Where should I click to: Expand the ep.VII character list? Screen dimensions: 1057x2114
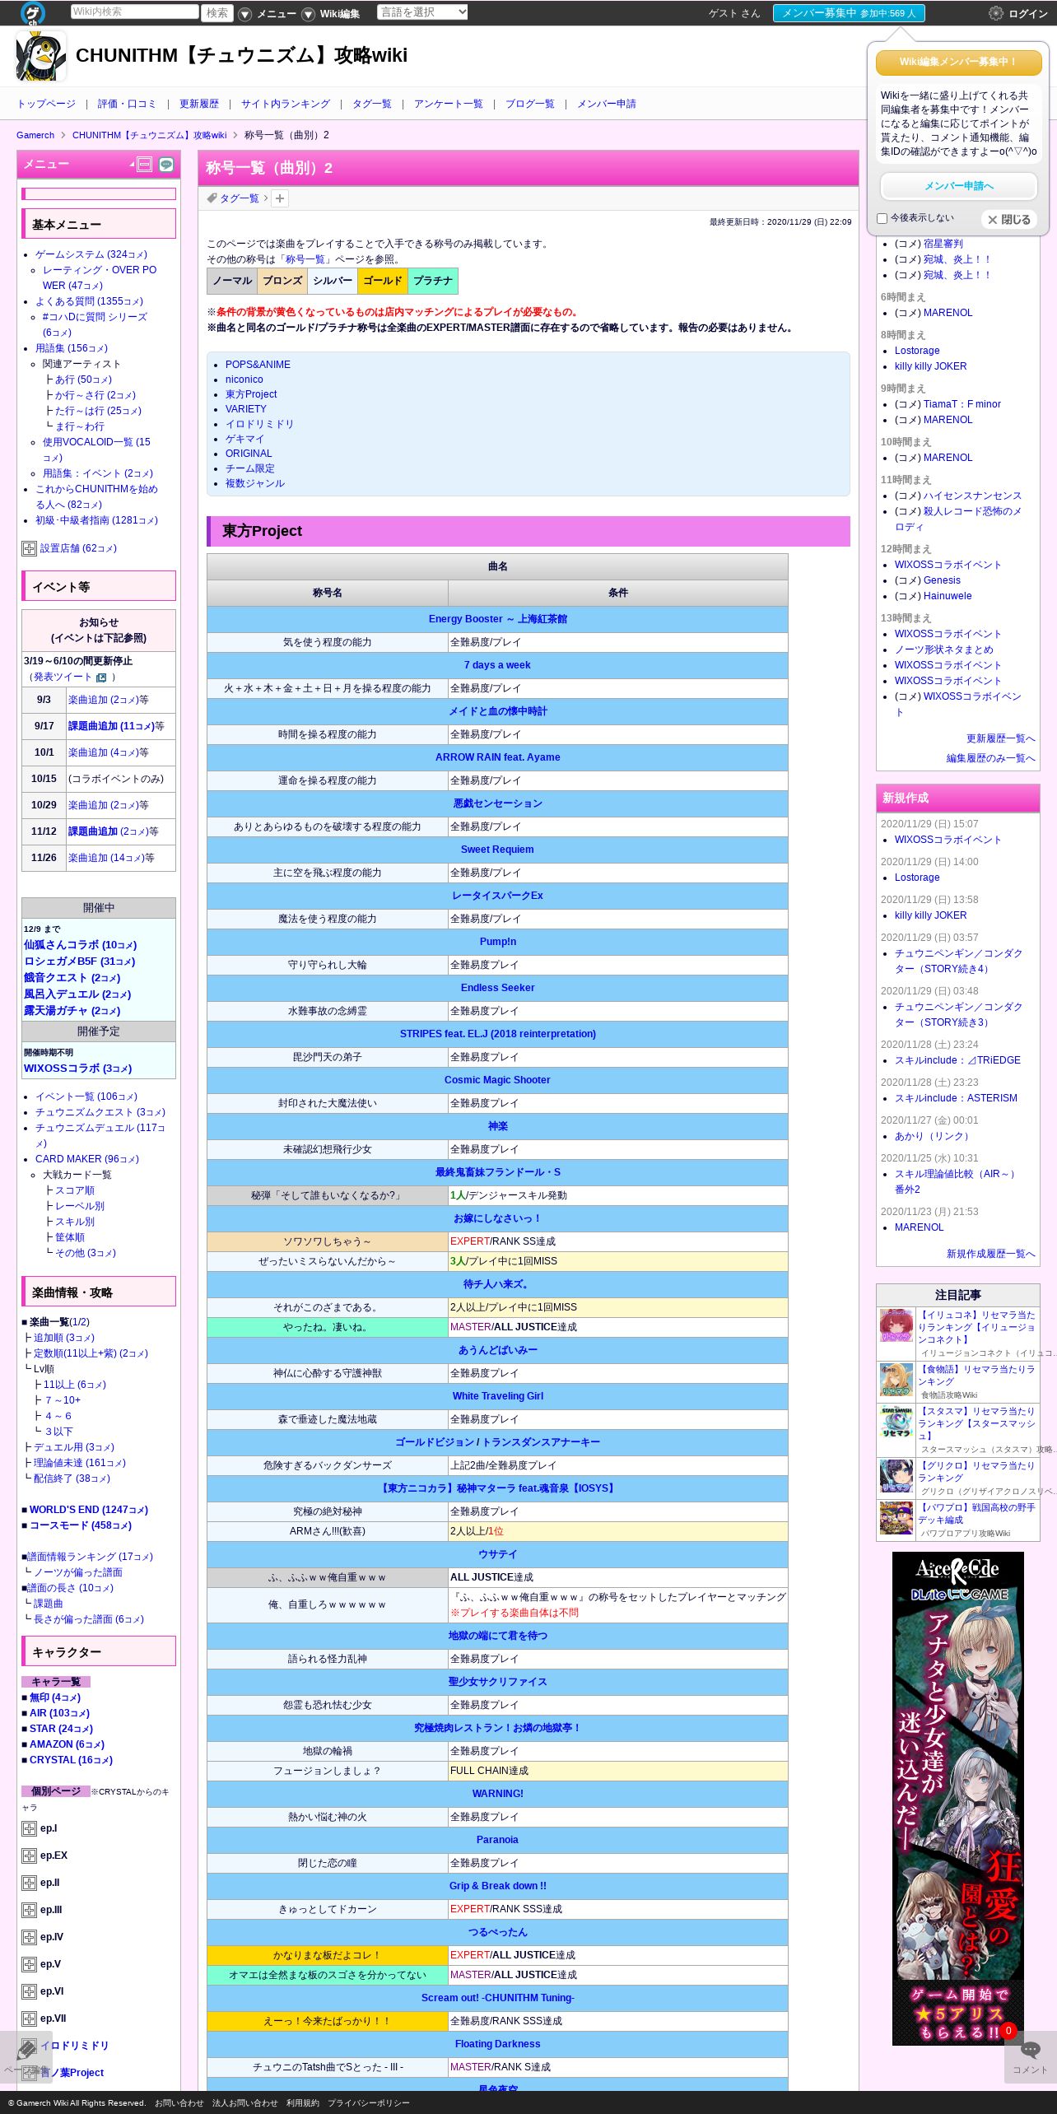point(29,2019)
